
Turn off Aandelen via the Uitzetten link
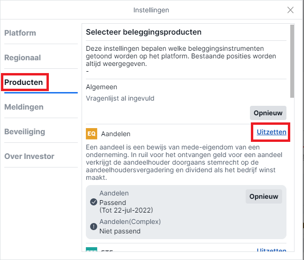click(271, 132)
